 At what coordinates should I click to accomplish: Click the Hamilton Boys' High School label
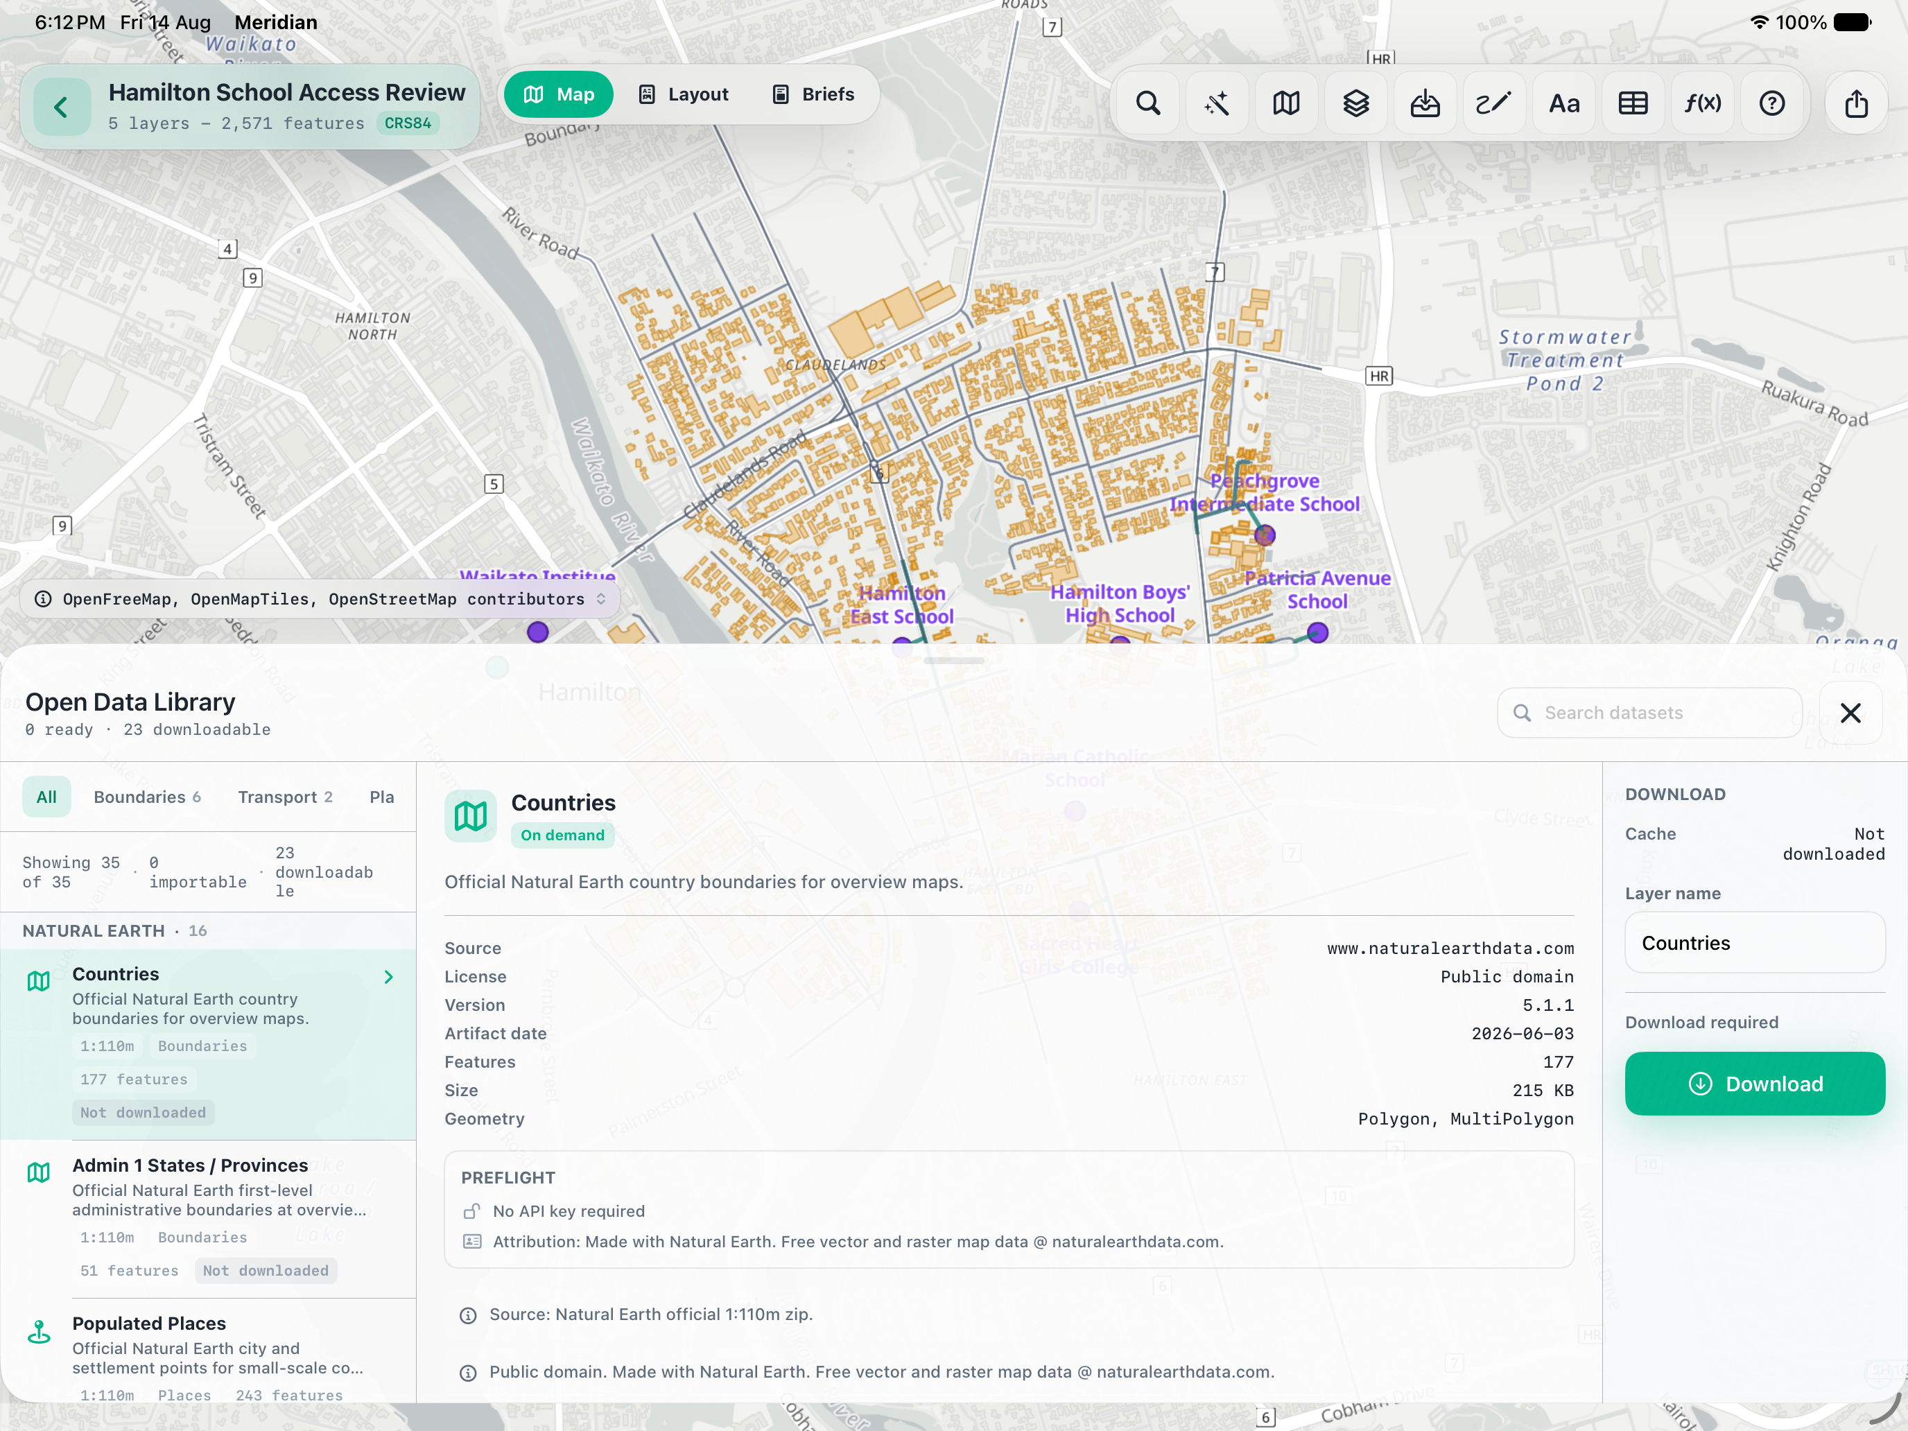pyautogui.click(x=1120, y=603)
